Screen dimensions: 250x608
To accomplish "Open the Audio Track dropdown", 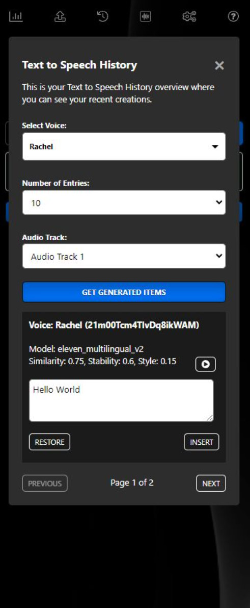I will 124,256.
